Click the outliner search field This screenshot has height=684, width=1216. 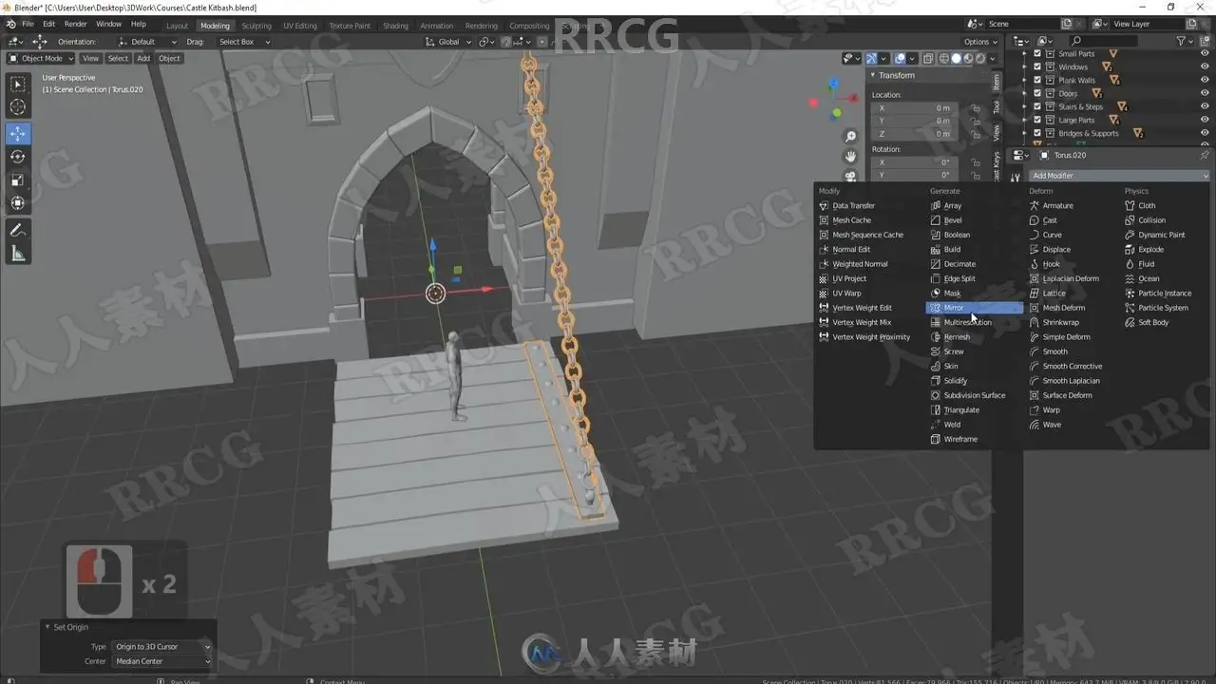point(1102,41)
